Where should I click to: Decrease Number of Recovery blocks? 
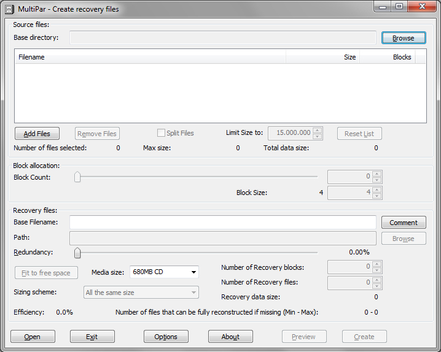[377, 270]
